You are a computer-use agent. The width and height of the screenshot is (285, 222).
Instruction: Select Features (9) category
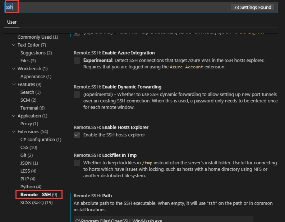tap(29, 85)
